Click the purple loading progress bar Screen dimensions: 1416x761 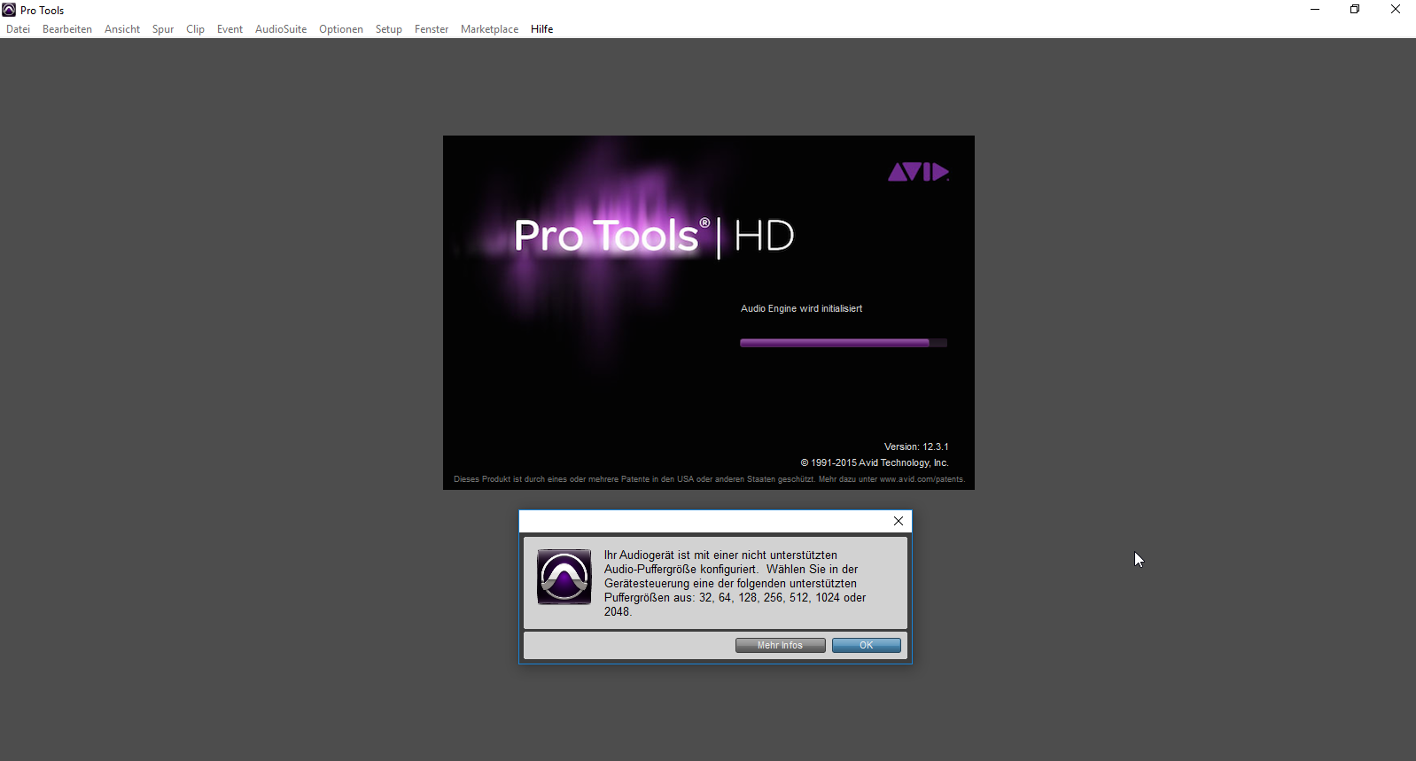point(844,343)
